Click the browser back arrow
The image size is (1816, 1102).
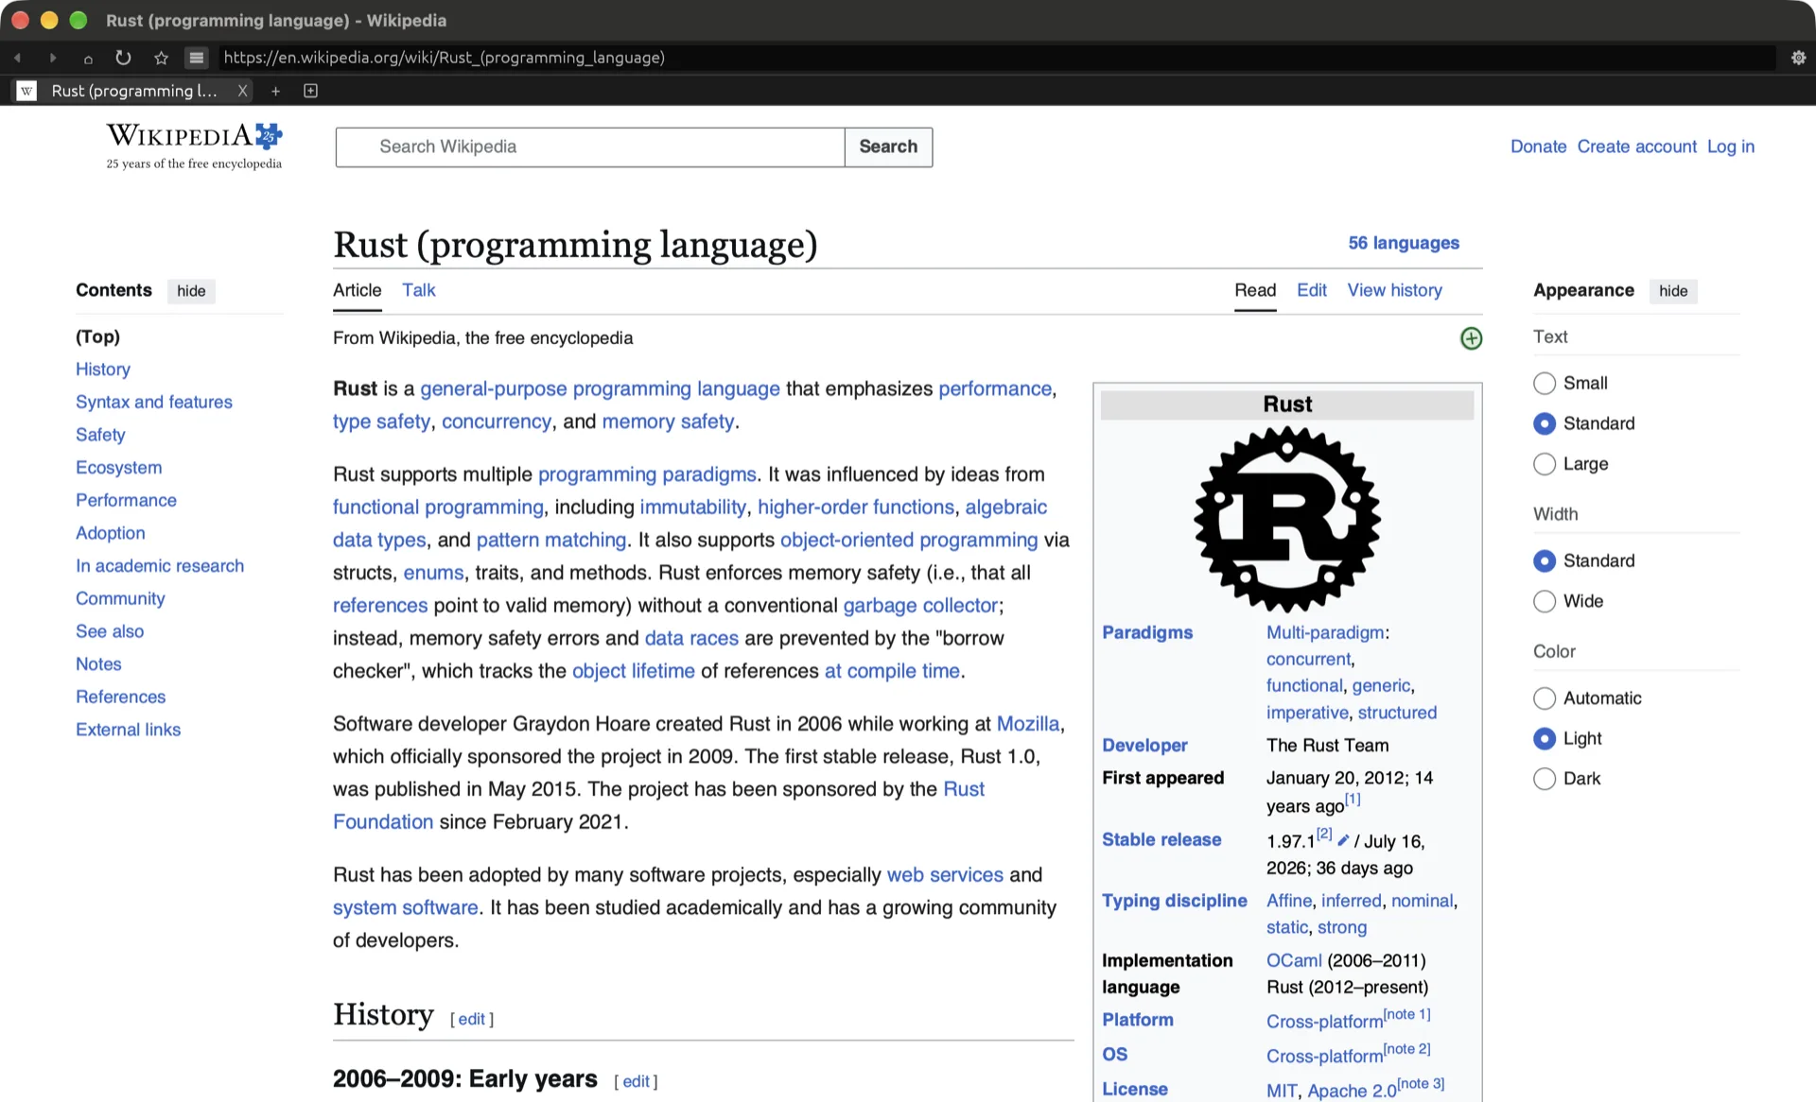pyautogui.click(x=17, y=58)
